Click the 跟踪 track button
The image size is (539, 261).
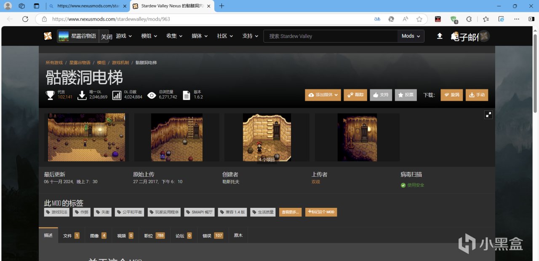point(355,95)
